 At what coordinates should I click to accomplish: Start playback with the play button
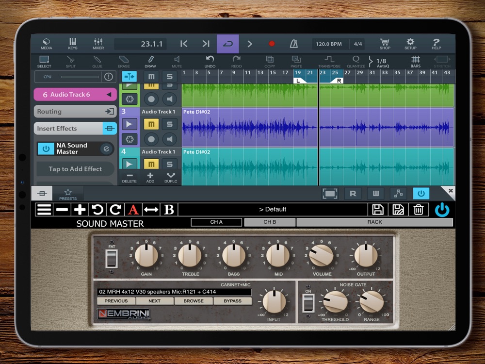(250, 44)
